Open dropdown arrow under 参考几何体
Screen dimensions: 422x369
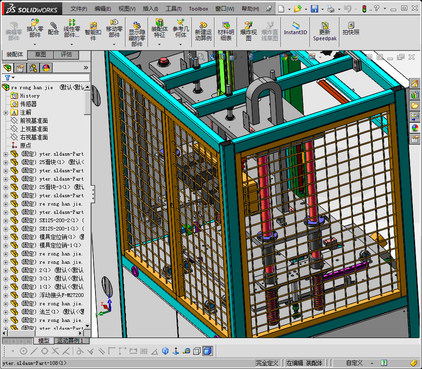tap(181, 44)
